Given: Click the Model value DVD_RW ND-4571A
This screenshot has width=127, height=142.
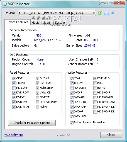Looking at the screenshot, I should point(47,40).
